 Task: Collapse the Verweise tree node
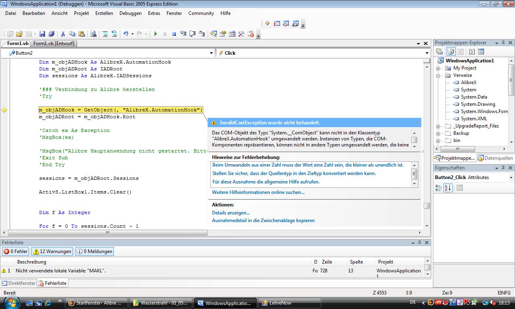pos(438,75)
